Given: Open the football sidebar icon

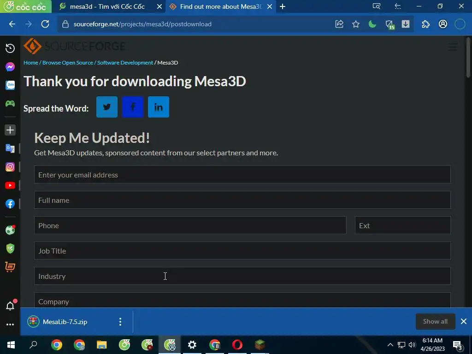Looking at the screenshot, I should click(x=10, y=230).
